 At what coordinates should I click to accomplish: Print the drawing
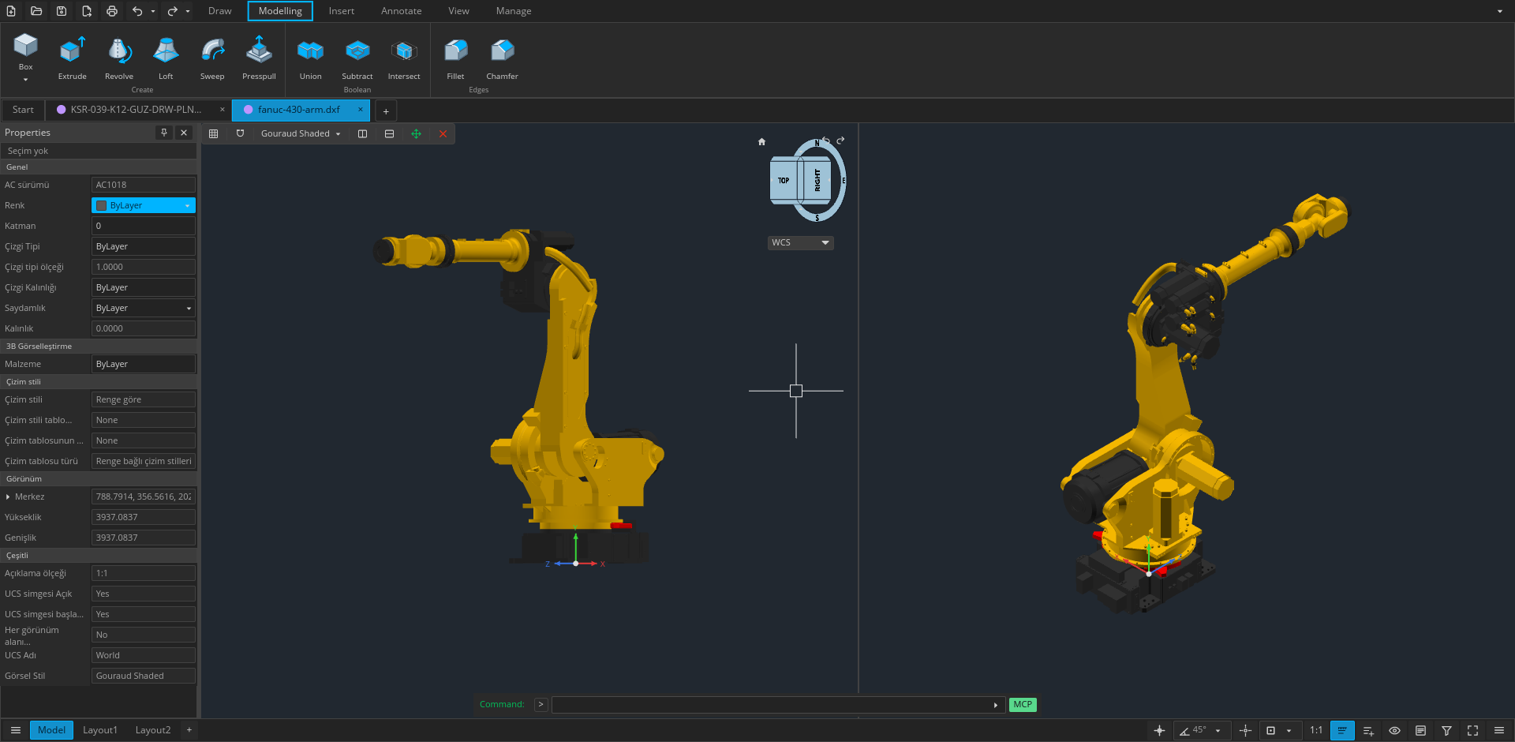112,11
